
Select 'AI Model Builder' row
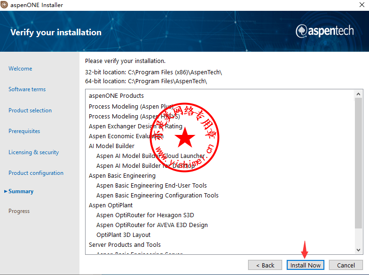(111, 146)
